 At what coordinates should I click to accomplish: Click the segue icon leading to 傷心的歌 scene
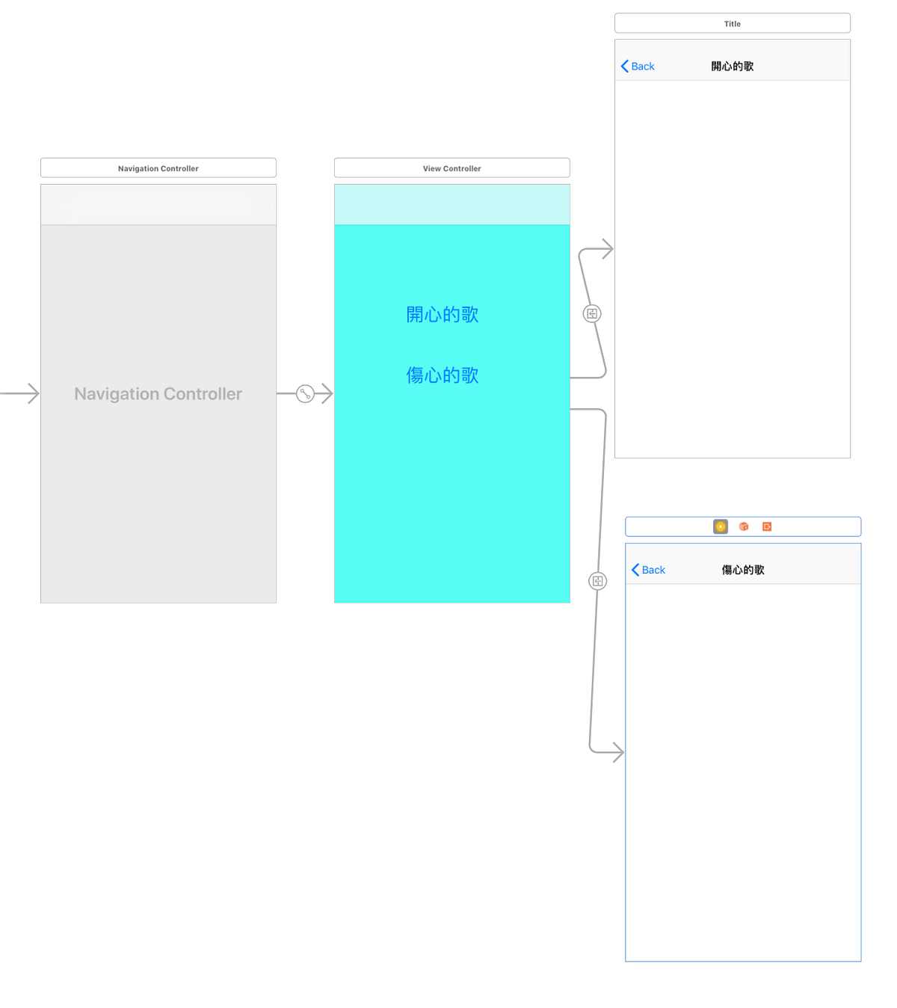[597, 581]
